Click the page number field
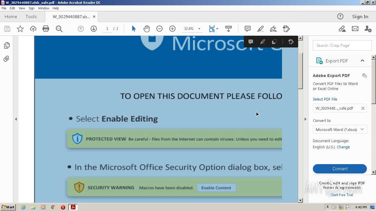Viewport: 376px width, 211px height. (107, 29)
